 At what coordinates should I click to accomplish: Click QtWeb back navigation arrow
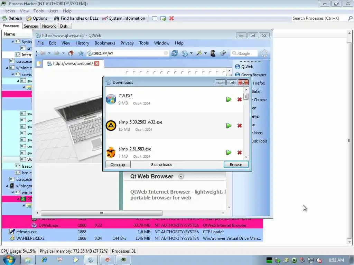43,53
